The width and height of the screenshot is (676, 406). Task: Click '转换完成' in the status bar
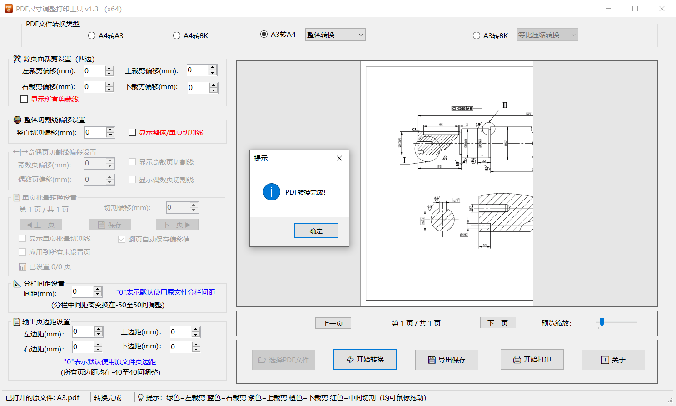tap(108, 397)
